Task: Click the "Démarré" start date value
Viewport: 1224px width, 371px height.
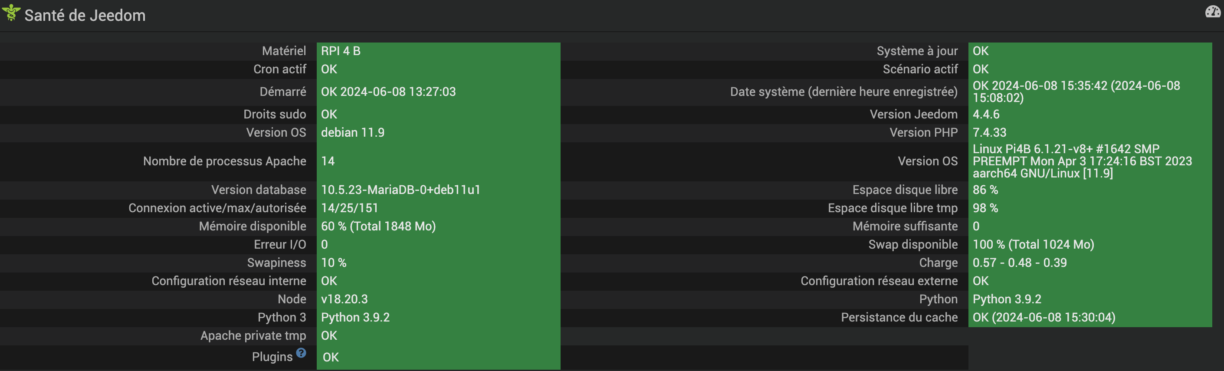Action: (388, 92)
